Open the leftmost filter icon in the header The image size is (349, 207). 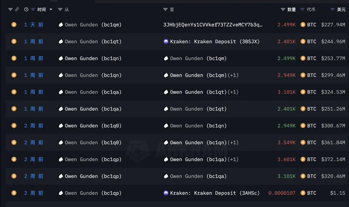tap(10, 10)
